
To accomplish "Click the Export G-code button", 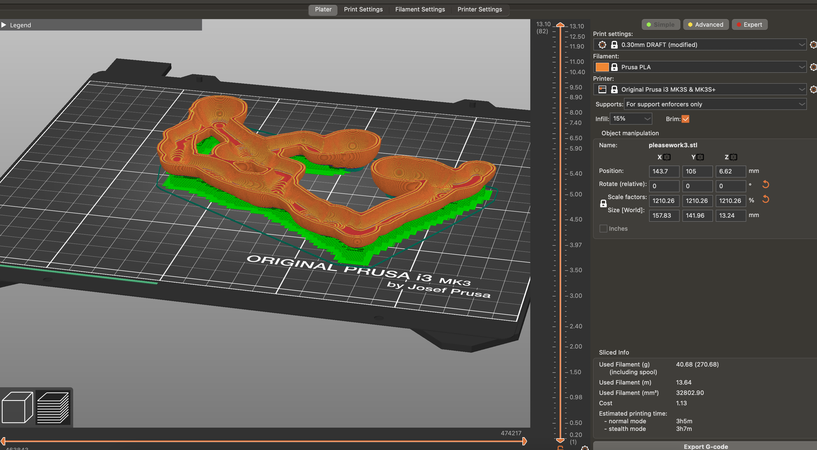I will coord(705,446).
